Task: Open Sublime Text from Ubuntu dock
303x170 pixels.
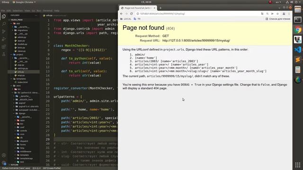Action: pos(298,59)
